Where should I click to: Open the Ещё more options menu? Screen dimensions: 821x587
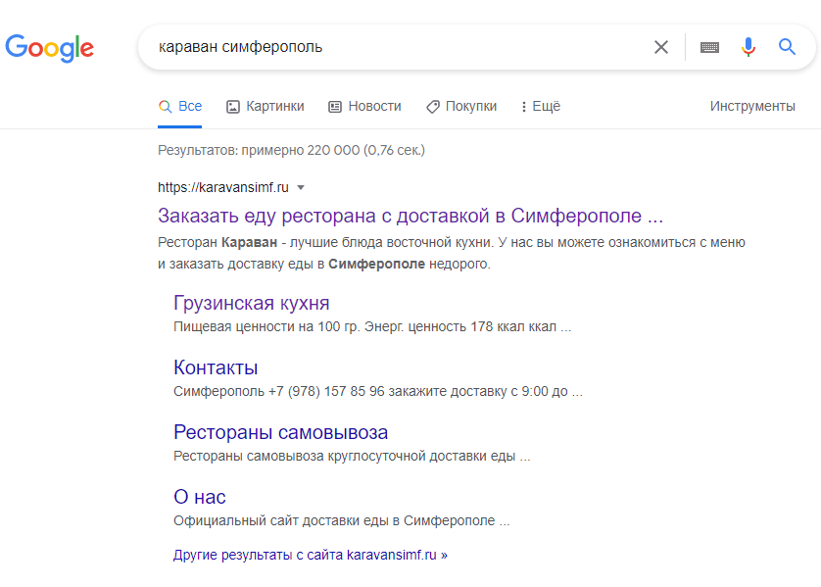540,107
